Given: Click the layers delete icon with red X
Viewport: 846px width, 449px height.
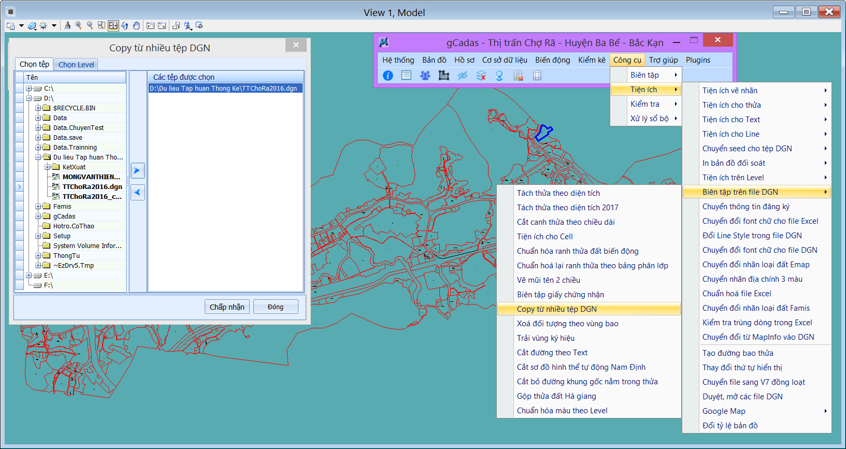Looking at the screenshot, I should tap(481, 76).
